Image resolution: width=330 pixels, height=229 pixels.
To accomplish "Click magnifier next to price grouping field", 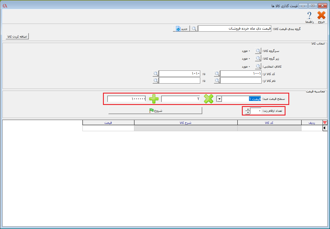I will click(x=194, y=29).
